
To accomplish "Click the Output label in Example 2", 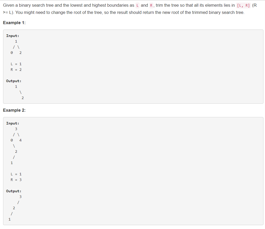I will pos(14,191).
